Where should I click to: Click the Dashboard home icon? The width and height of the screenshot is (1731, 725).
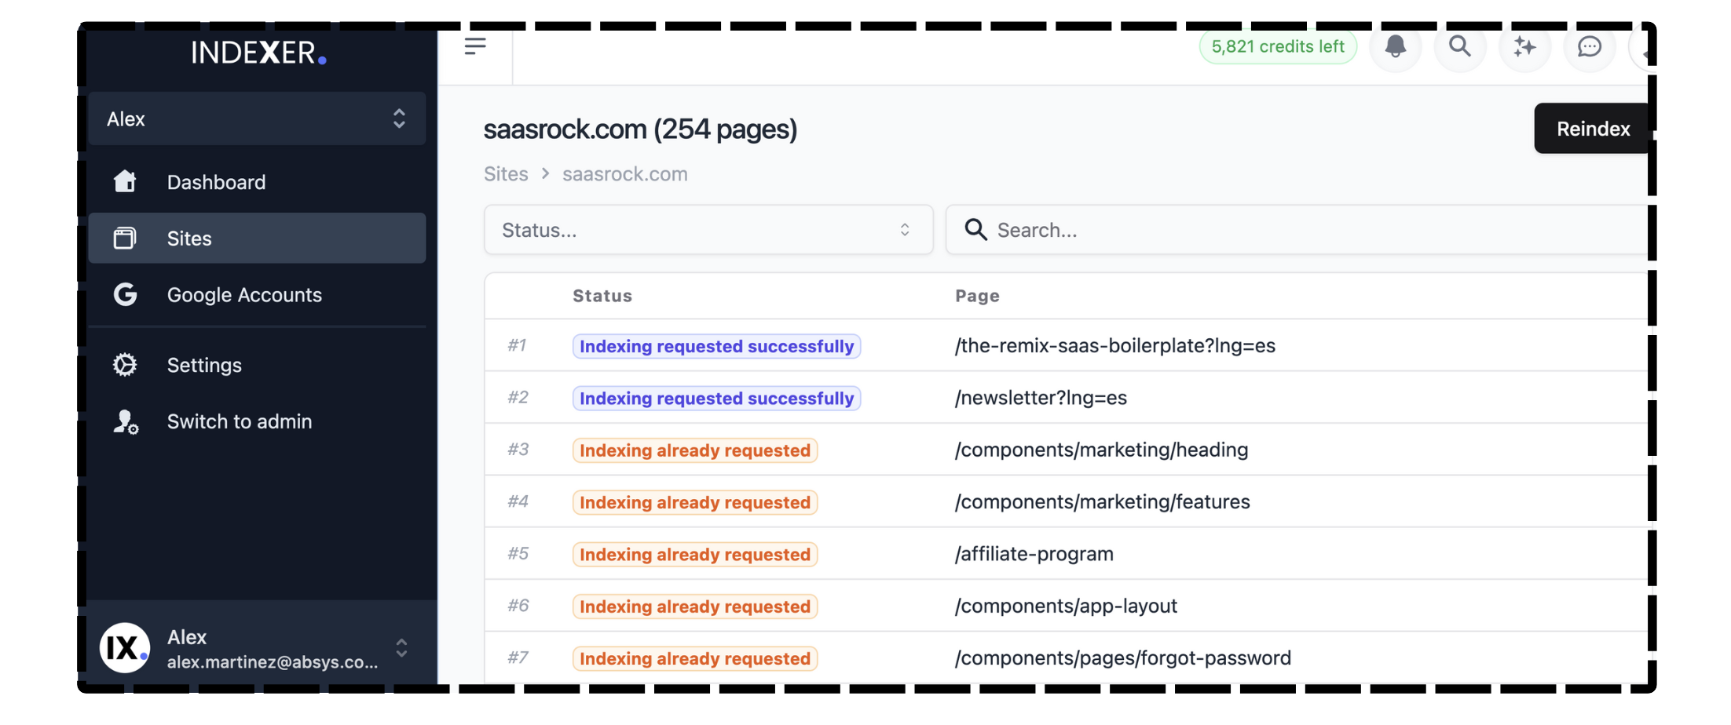pyautogui.click(x=125, y=181)
